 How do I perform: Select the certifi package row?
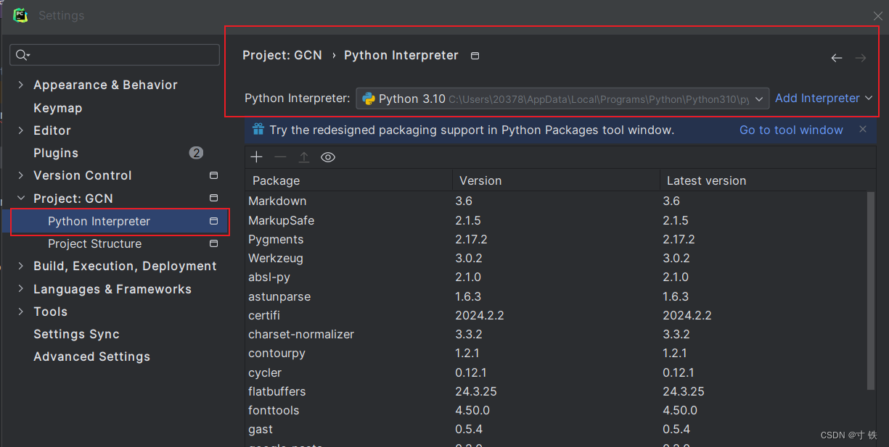(x=556, y=315)
